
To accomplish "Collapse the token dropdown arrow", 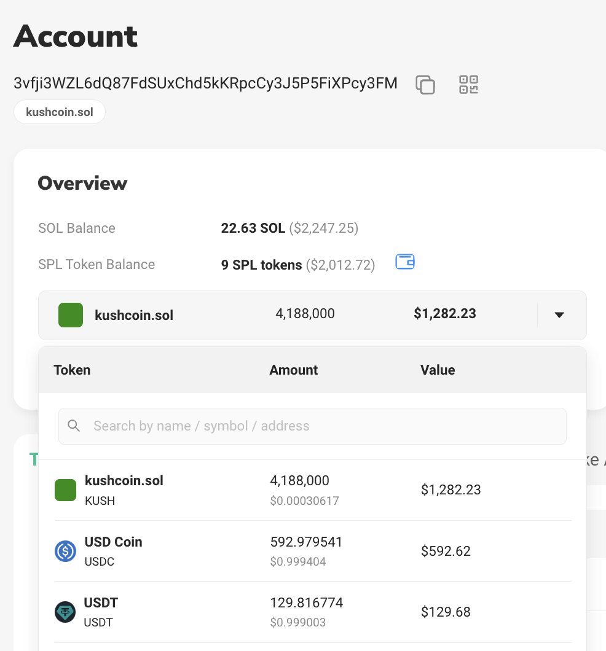I will (x=559, y=314).
